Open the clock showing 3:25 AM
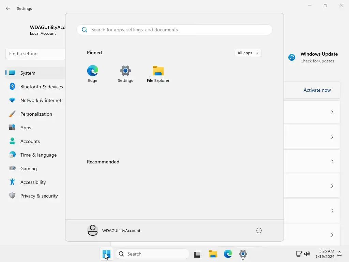Viewport: 349px width, 262px height. pyautogui.click(x=325, y=254)
